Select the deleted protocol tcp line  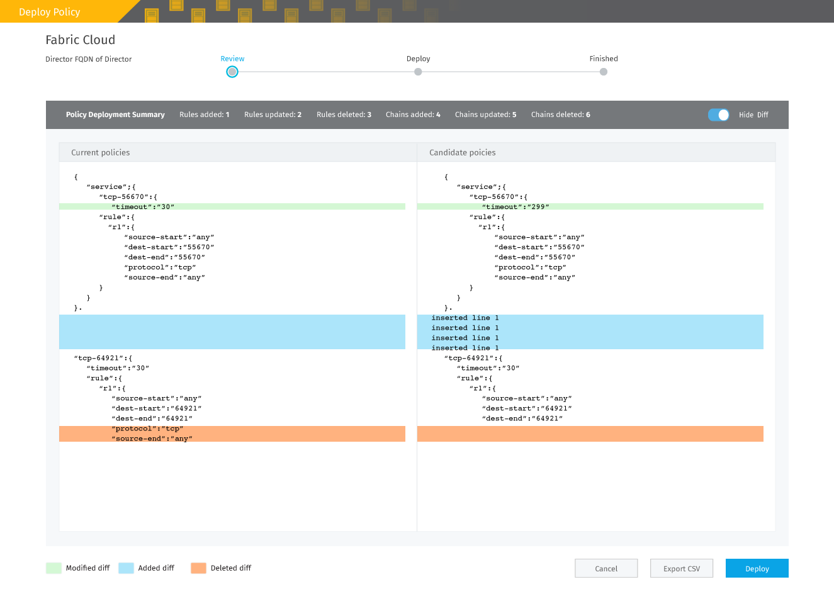tap(232, 428)
